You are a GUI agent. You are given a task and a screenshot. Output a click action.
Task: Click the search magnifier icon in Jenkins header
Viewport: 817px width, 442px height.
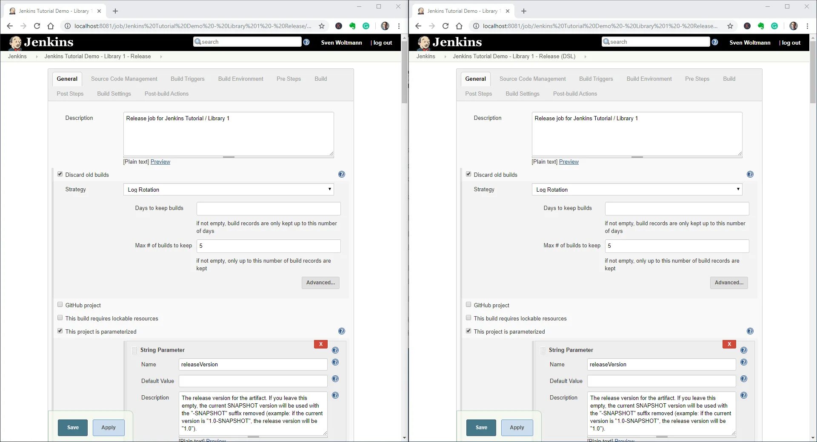point(197,41)
